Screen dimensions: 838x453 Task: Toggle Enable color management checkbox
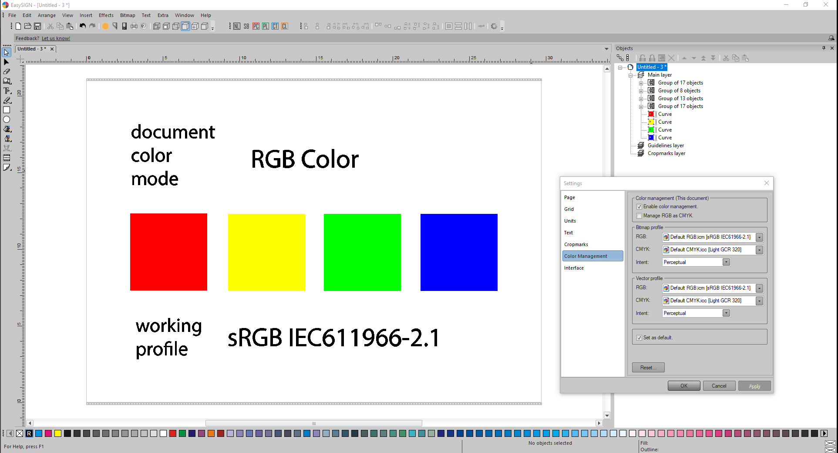639,206
